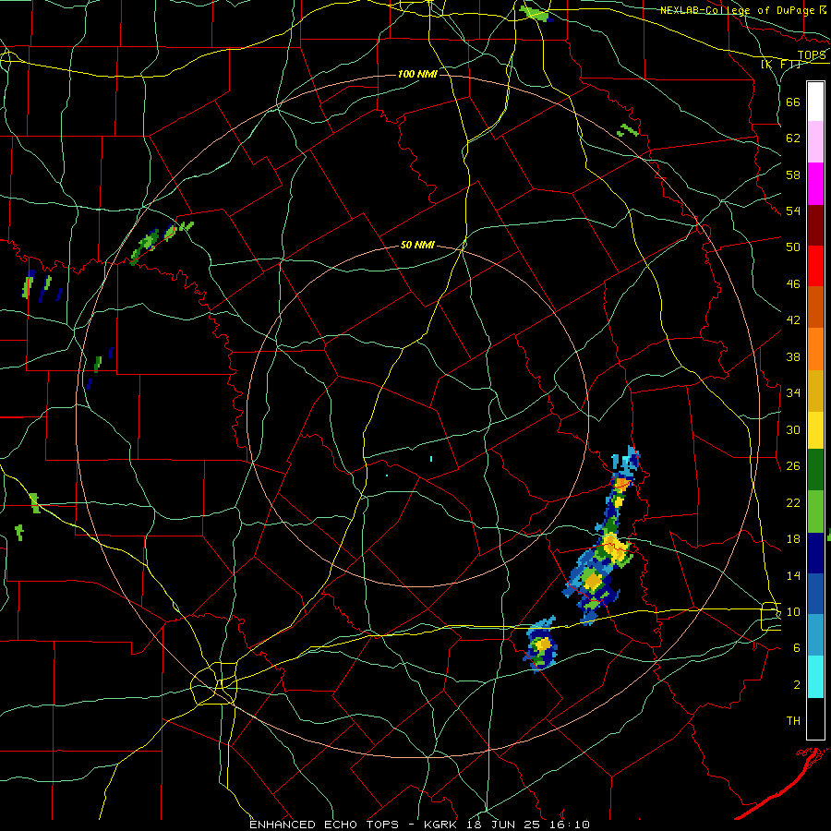
Task: Click the legend value '22'
Action: click(x=793, y=502)
